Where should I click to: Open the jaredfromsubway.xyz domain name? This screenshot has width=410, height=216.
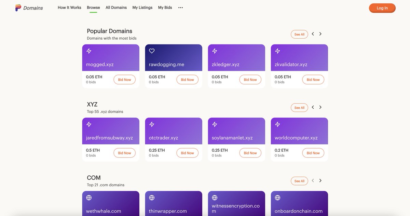click(109, 138)
